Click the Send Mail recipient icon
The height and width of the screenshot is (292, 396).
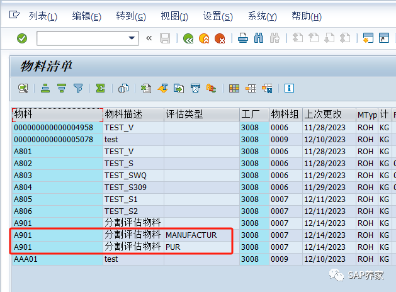click(195, 88)
